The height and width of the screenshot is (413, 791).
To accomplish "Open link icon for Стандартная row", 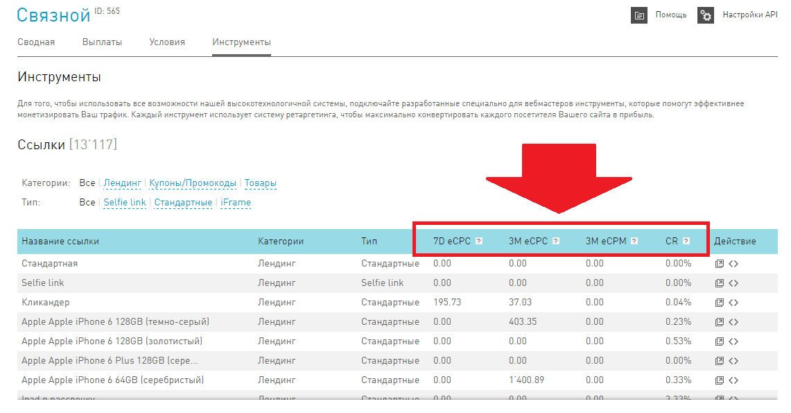I will (720, 264).
